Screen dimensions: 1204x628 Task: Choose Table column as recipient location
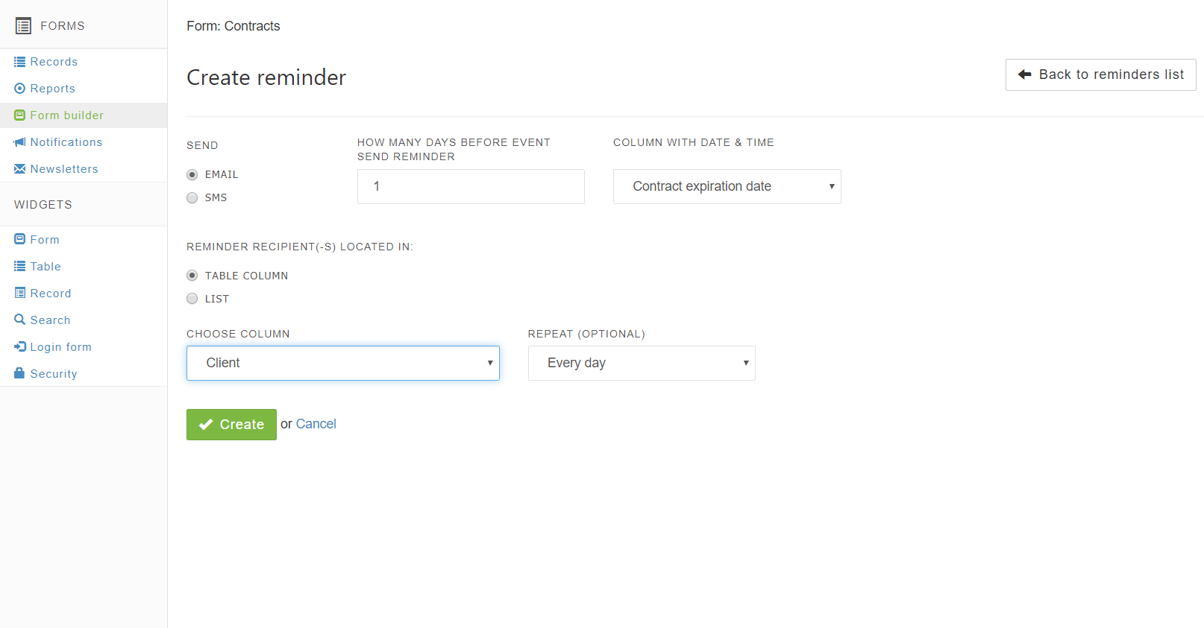pyautogui.click(x=192, y=276)
